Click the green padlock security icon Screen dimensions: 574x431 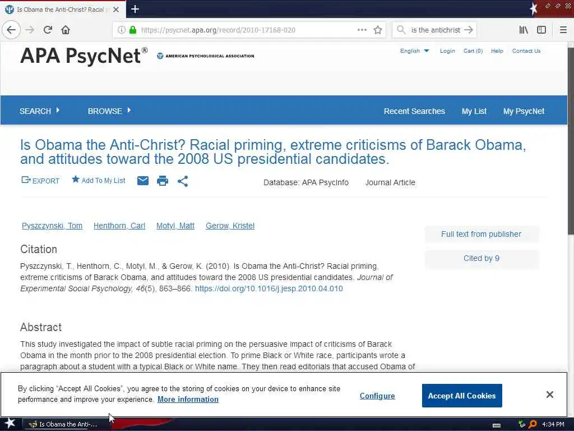point(133,30)
